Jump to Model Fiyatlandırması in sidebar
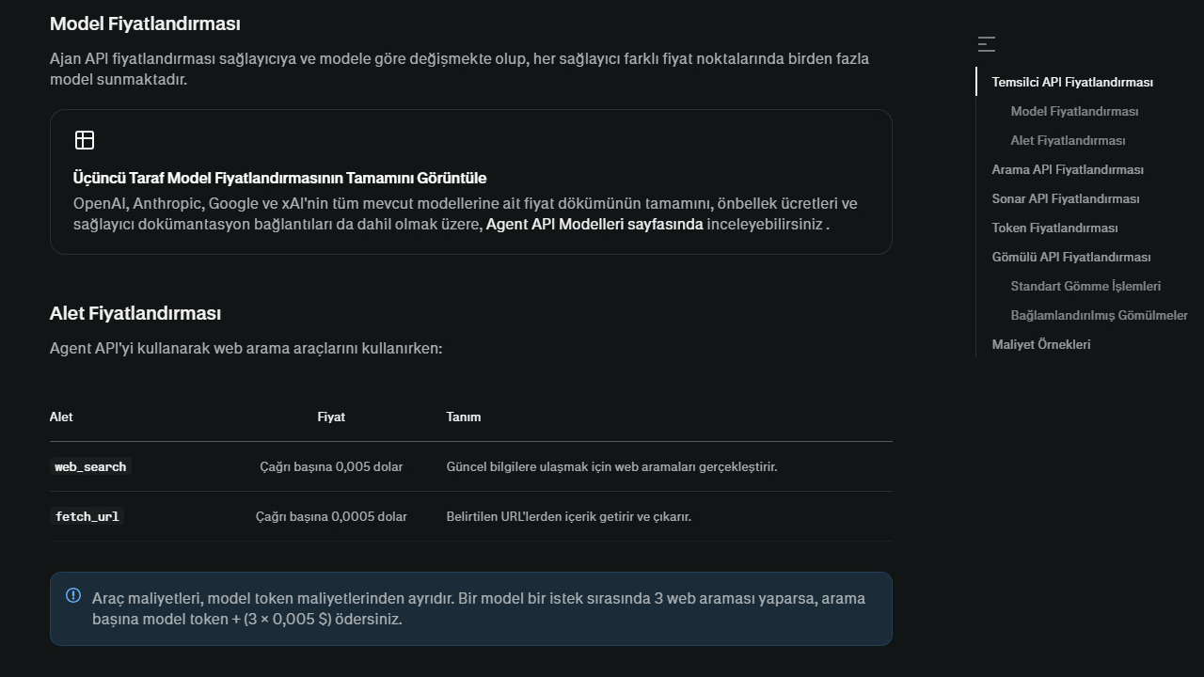Screen dimensions: 1204x677 (x=1074, y=111)
